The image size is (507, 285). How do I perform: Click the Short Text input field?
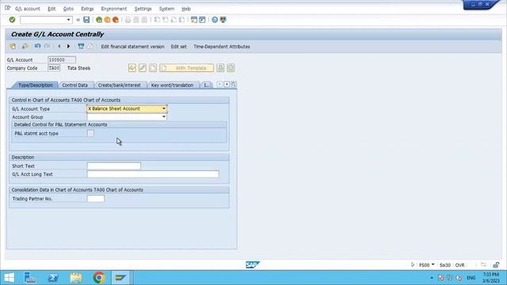pyautogui.click(x=114, y=165)
